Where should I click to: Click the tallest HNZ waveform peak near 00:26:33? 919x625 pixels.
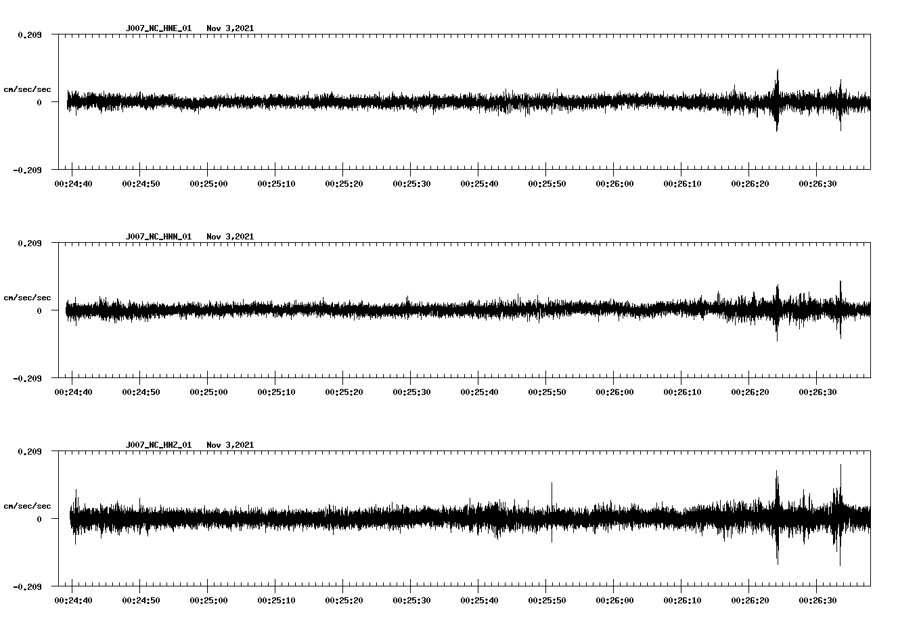tap(840, 514)
